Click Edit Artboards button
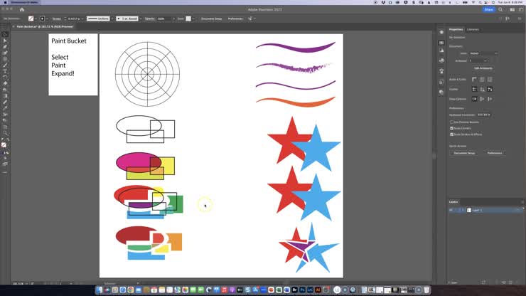 (483, 68)
